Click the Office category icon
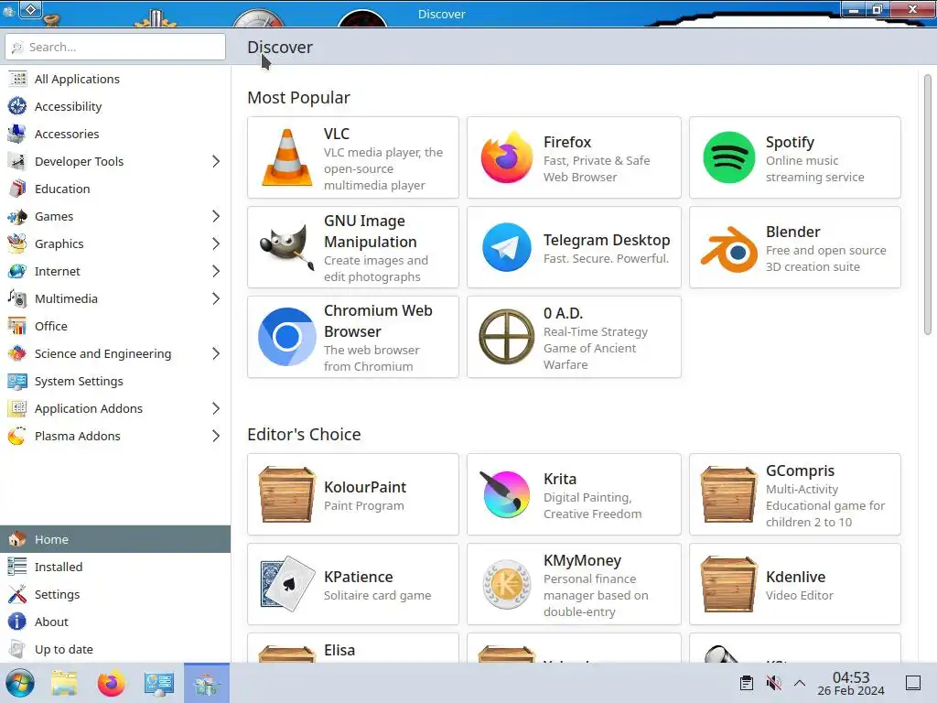937x703 pixels. [17, 327]
